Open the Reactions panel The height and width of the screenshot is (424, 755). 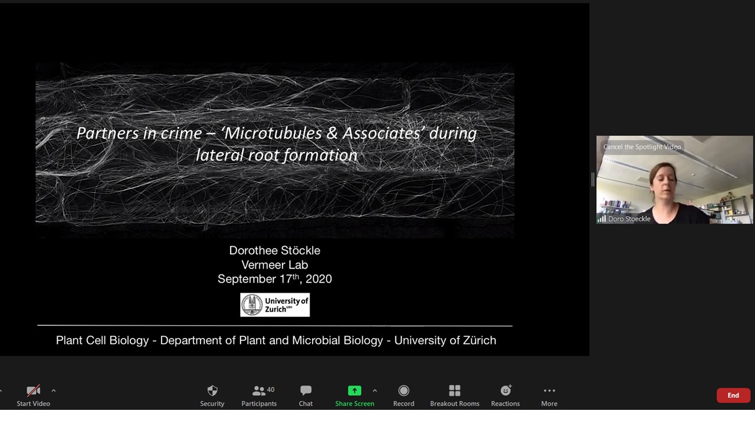tap(505, 395)
